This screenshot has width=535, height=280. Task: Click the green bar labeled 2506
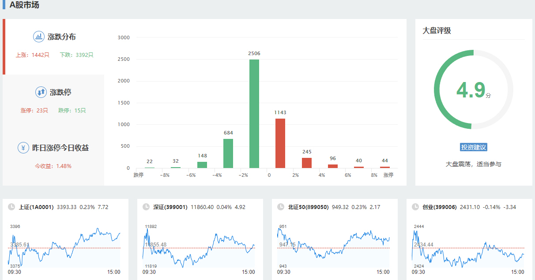[254, 114]
